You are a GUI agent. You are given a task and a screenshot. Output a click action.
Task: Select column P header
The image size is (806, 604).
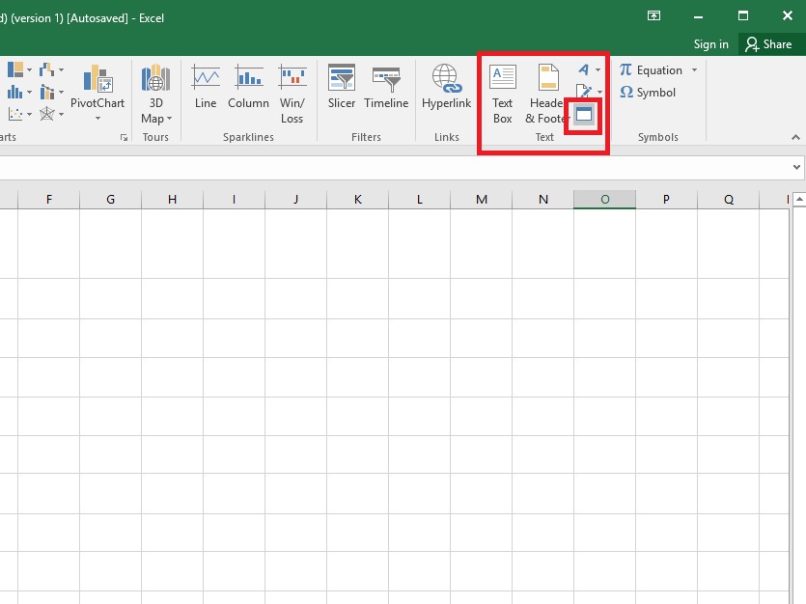(666, 200)
